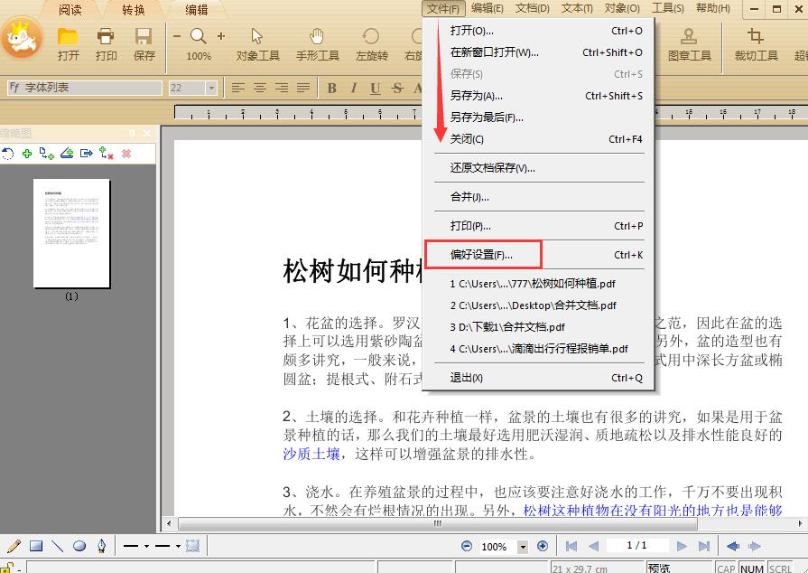
Task: Click the dotted selection frame icon in bottom toolbar
Action: click(x=192, y=546)
